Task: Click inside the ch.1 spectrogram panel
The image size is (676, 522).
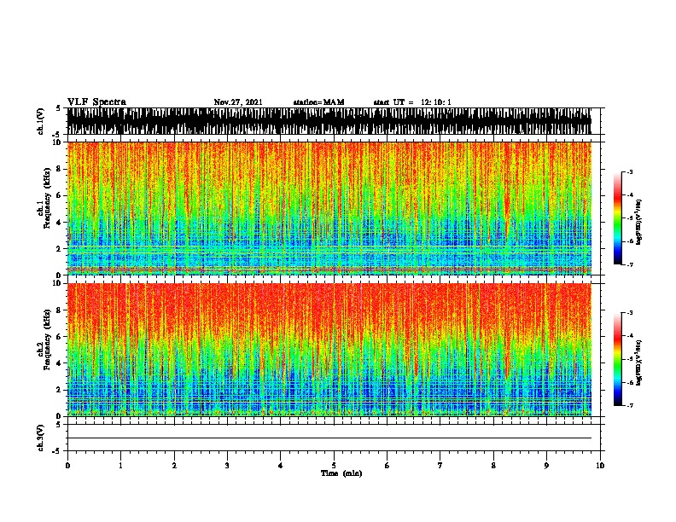Action: pyautogui.click(x=329, y=208)
